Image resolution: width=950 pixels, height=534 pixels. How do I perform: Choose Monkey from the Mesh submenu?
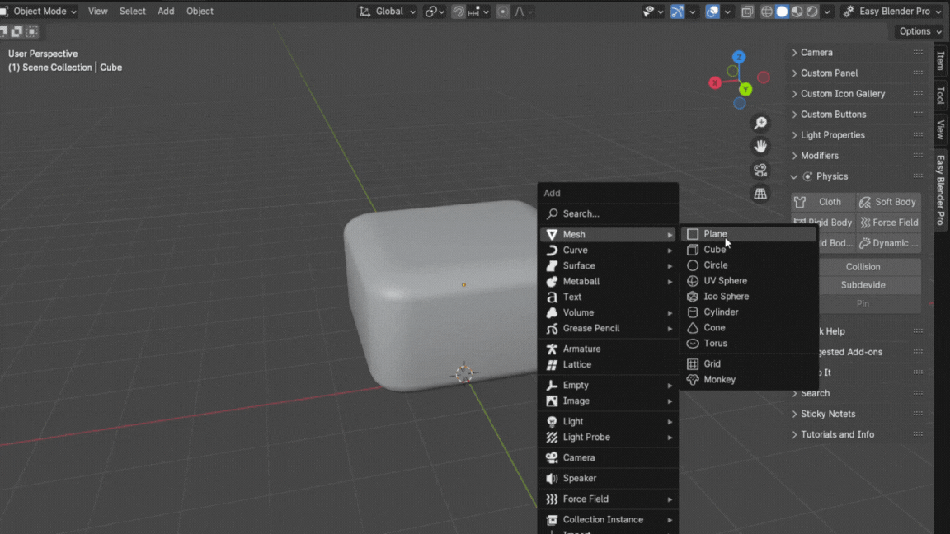[x=719, y=380]
